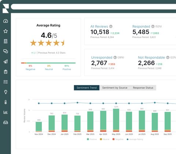This screenshot has height=154, width=176.
Task: Switch to the Response Status tab
Action: point(143,88)
